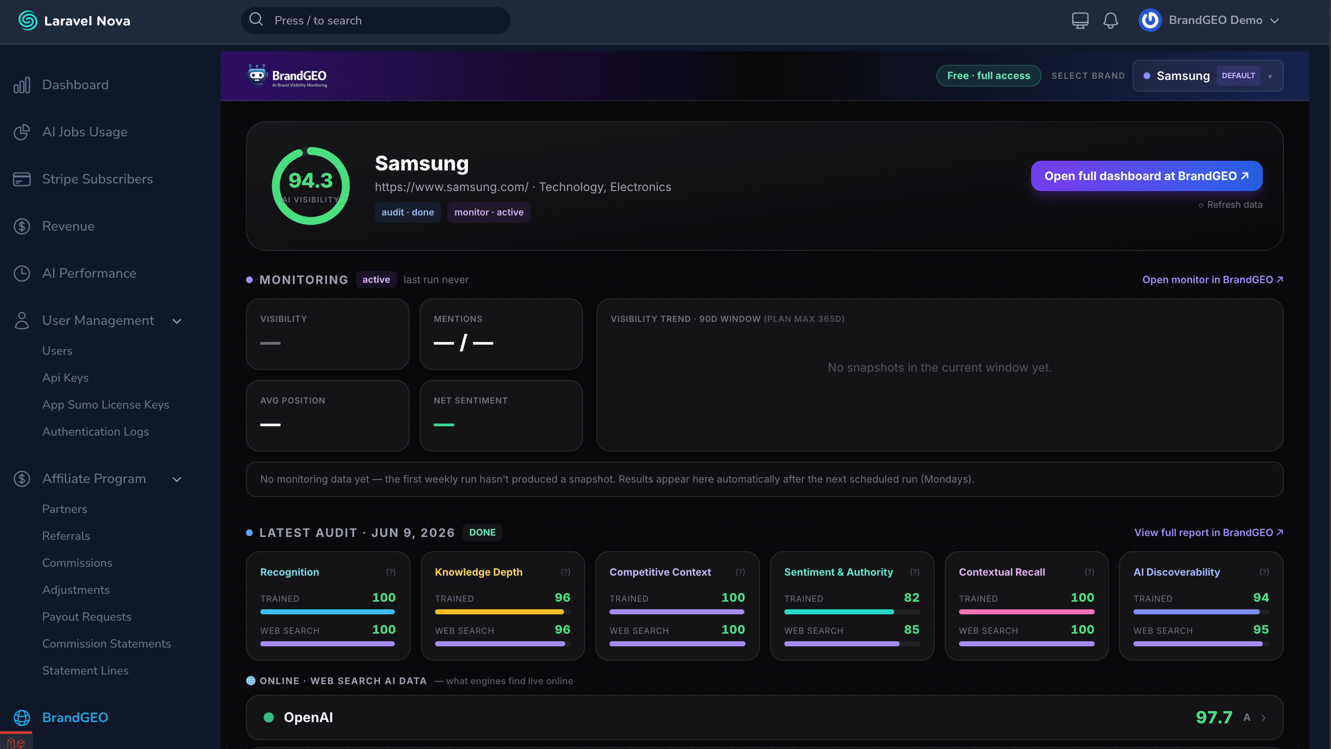The height and width of the screenshot is (749, 1331).
Task: Click the globe icon beside Online Web Search
Action: click(x=251, y=680)
